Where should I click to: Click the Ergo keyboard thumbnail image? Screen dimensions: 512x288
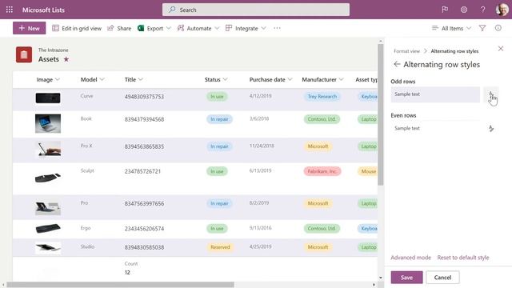pos(48,228)
